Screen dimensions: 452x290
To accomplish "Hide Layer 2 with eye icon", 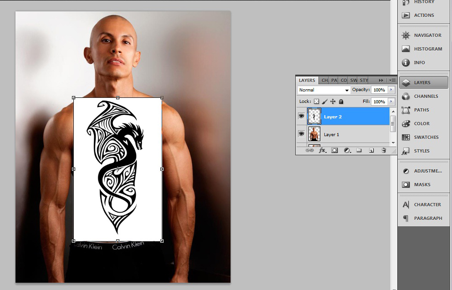I will pyautogui.click(x=302, y=116).
